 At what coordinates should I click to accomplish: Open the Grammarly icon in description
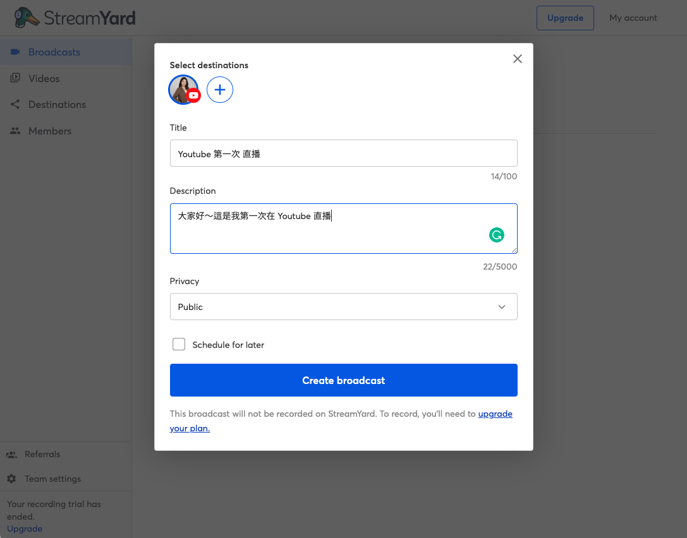click(x=496, y=235)
